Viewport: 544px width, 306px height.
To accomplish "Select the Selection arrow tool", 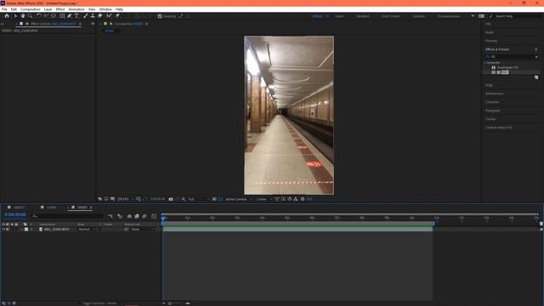I will (x=15, y=16).
